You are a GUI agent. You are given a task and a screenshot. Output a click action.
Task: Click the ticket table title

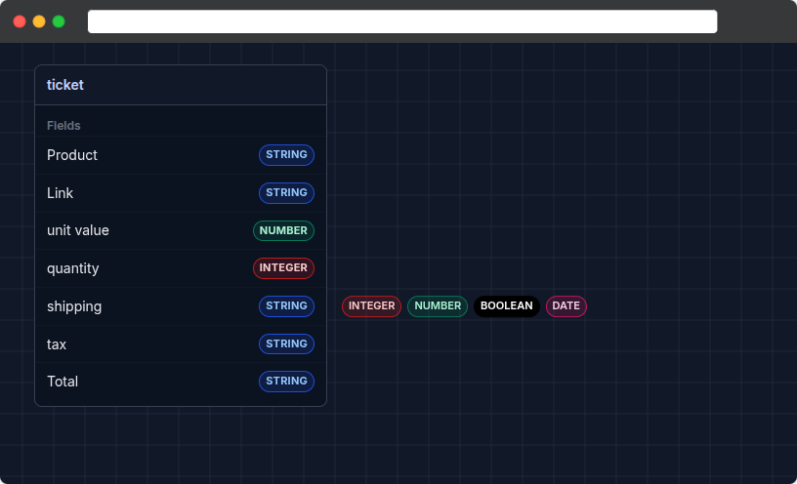(x=65, y=85)
